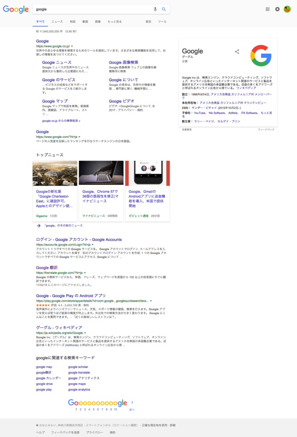Open the Gmail Android money transfer headline

[x=147, y=199]
